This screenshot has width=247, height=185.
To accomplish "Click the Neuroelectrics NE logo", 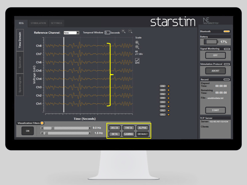I will coord(211,21).
